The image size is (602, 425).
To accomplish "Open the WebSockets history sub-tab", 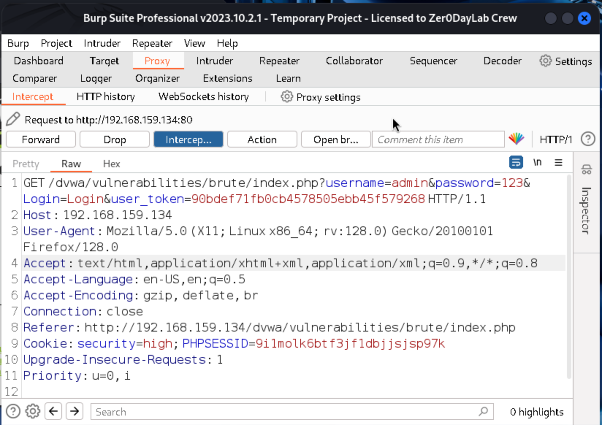I will point(203,97).
